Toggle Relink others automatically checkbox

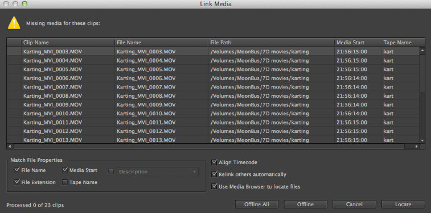pyautogui.click(x=214, y=174)
